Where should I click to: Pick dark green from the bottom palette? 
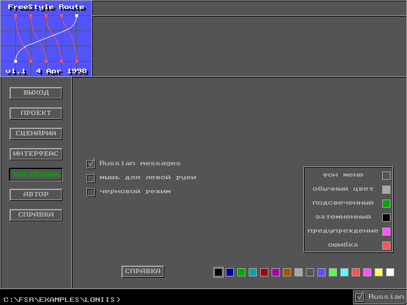pyautogui.click(x=241, y=273)
